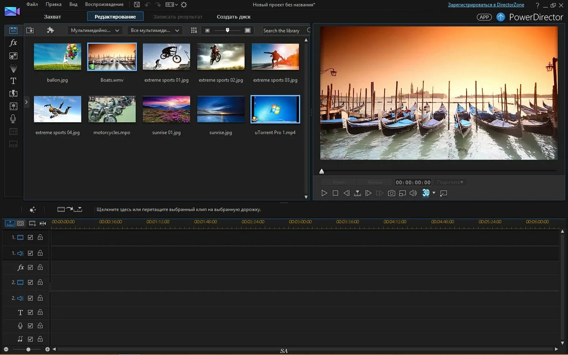568x355 pixels.
Task: Open the Voice-Over Recording room microphone icon
Action: pyautogui.click(x=13, y=119)
